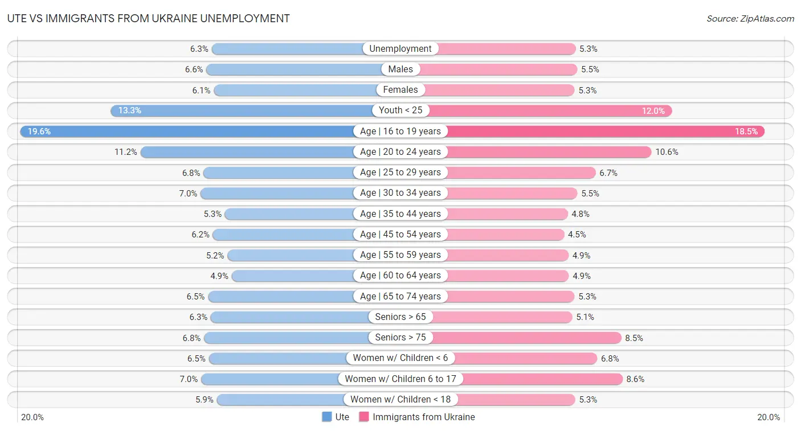Screen dimensions: 801x431
Task: Click the blue Age 16 to 19 bar
Action: tap(188, 132)
